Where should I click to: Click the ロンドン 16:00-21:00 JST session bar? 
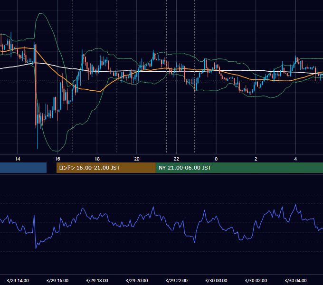click(x=106, y=168)
